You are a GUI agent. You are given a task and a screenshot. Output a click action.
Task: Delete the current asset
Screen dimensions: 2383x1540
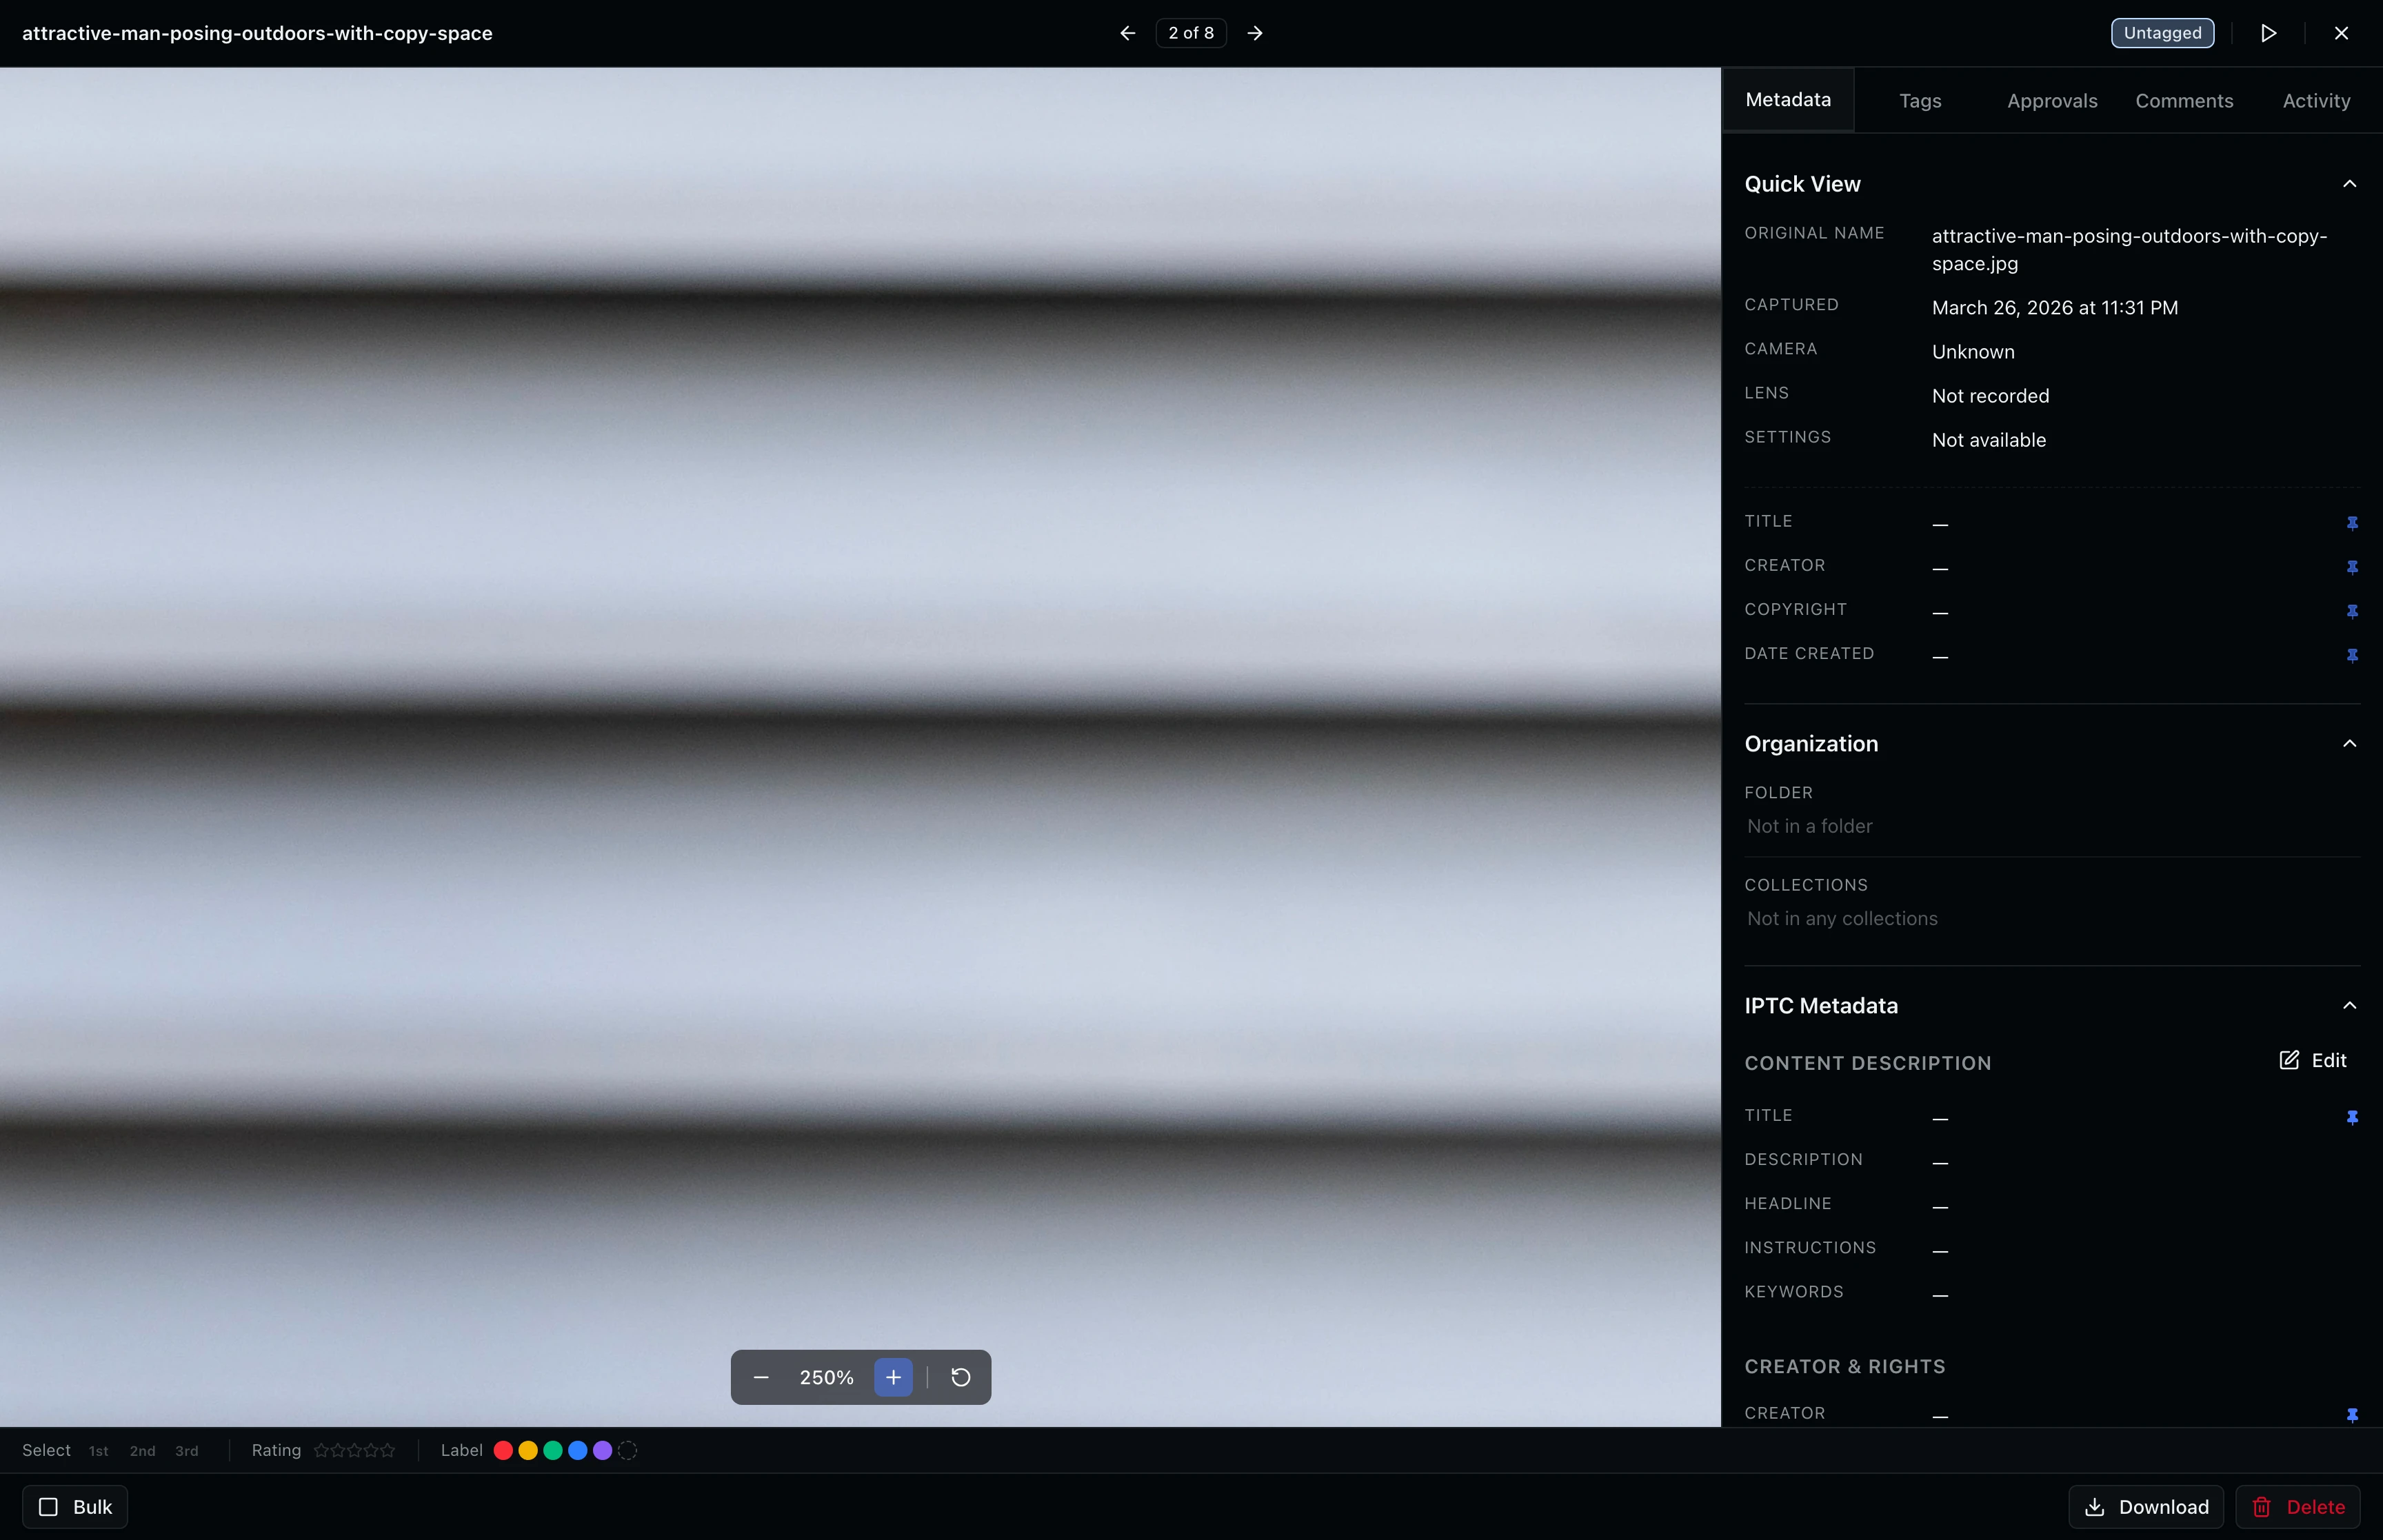[2297, 1506]
